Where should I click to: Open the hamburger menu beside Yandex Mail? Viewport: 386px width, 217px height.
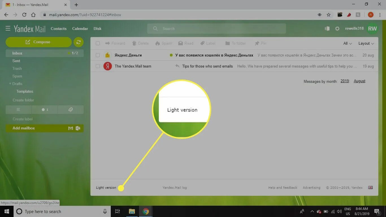[x=8, y=29]
